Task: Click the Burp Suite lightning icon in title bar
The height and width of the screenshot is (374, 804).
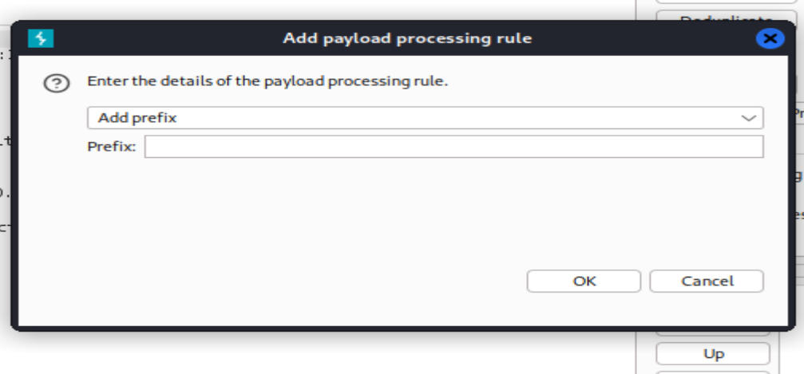Action: coord(40,38)
